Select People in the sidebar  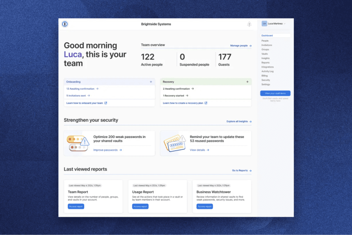point(265,41)
